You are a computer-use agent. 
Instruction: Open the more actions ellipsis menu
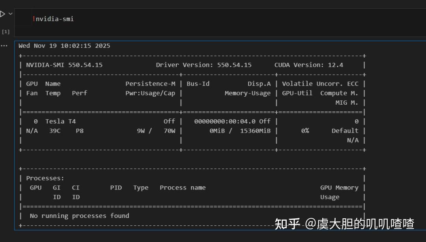point(4,45)
